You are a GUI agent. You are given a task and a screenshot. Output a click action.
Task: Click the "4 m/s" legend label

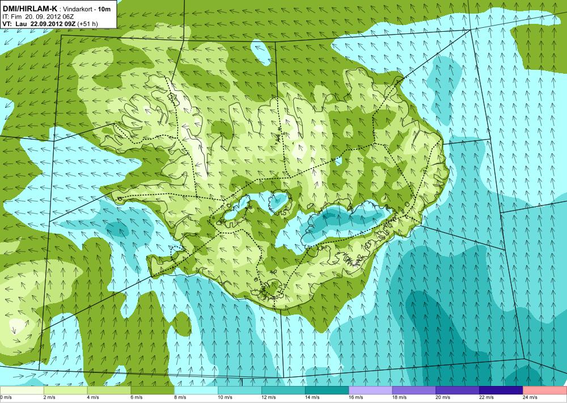coord(94,397)
